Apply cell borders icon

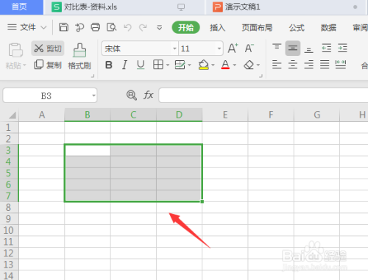158,65
